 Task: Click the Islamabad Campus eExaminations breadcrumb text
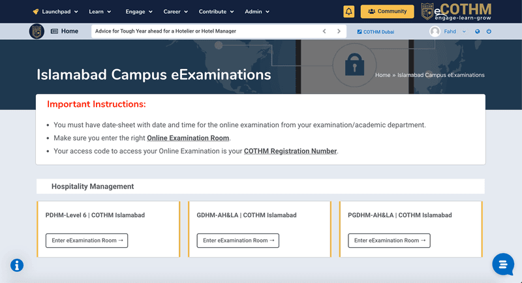click(x=441, y=75)
